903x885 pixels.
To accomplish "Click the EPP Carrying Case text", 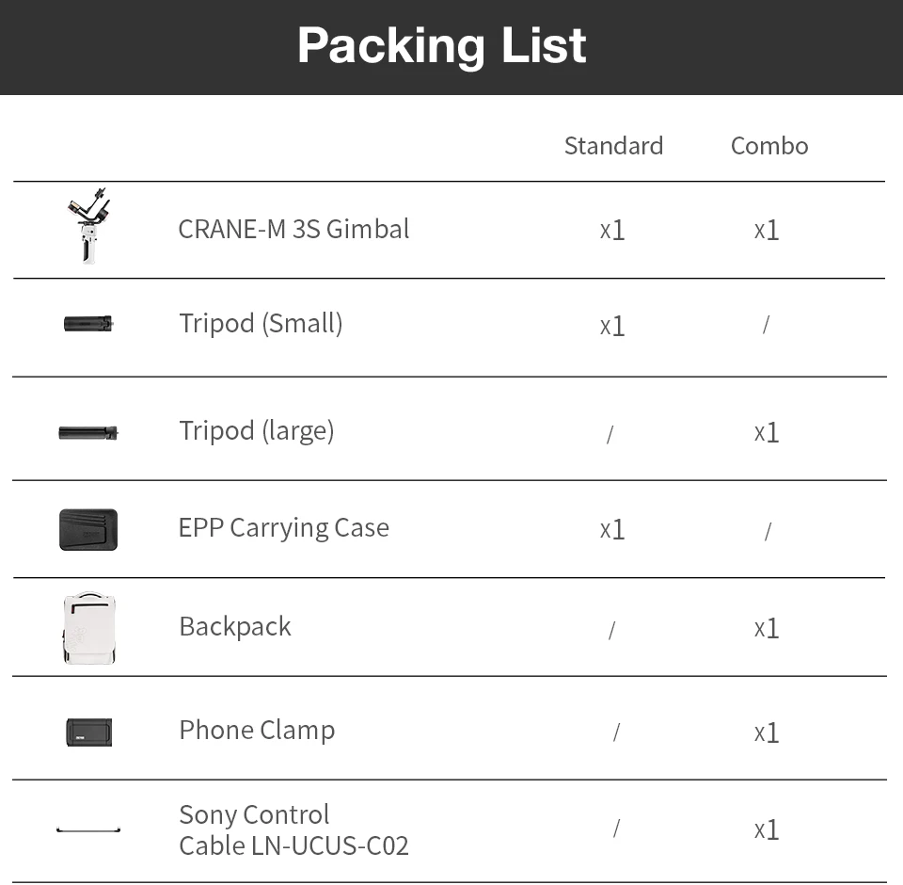I will tap(283, 527).
